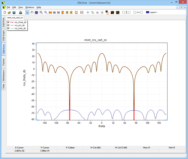188x159 pixels.
Task: Open the Edit Plots side panel
Action: point(3,22)
